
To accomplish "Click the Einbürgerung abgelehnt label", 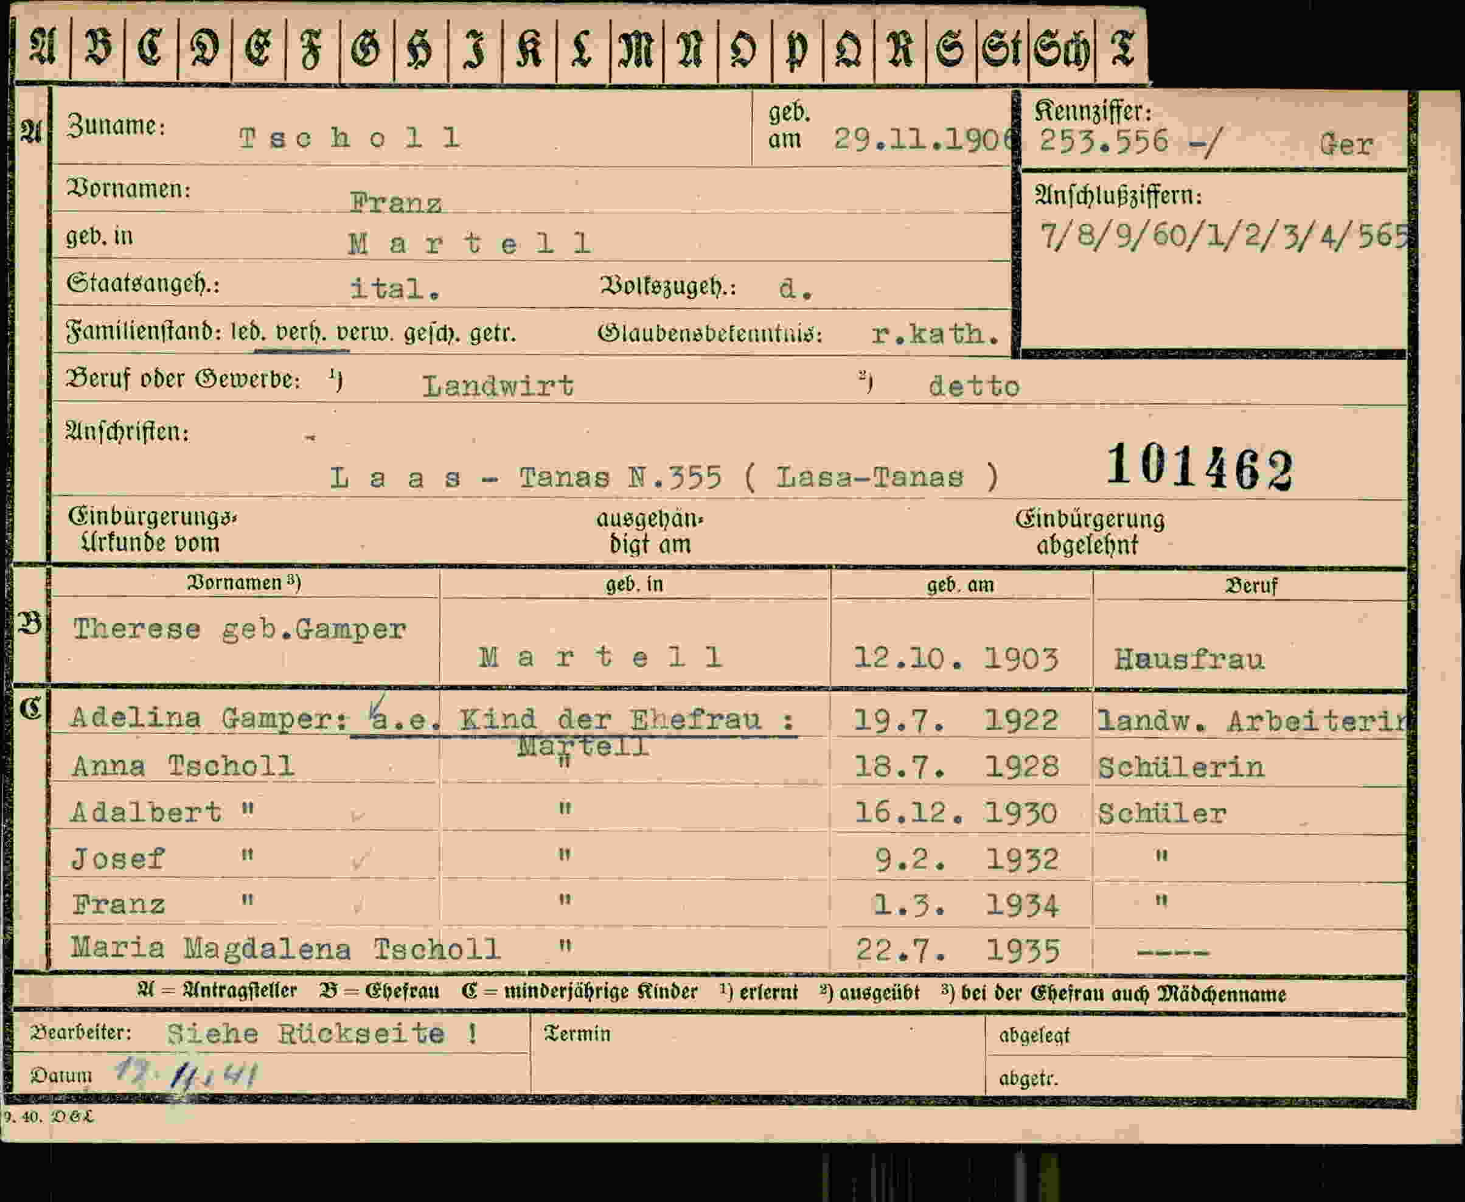I will pyautogui.click(x=1090, y=532).
